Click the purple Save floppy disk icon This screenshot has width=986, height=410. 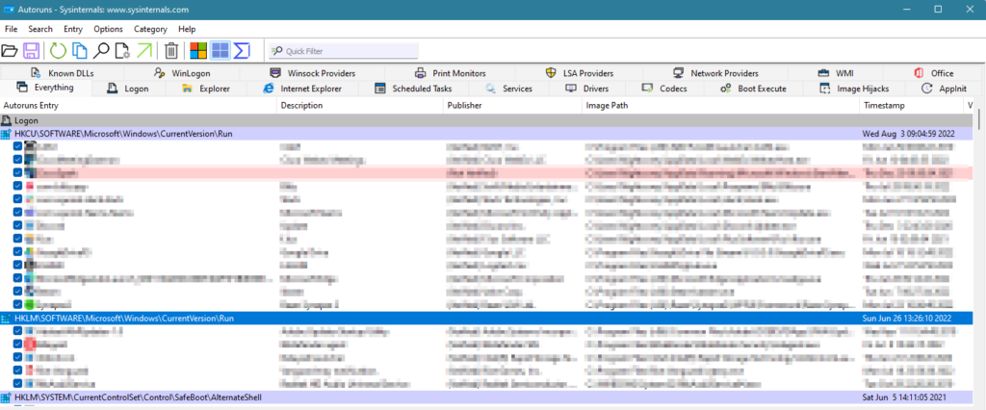click(32, 50)
